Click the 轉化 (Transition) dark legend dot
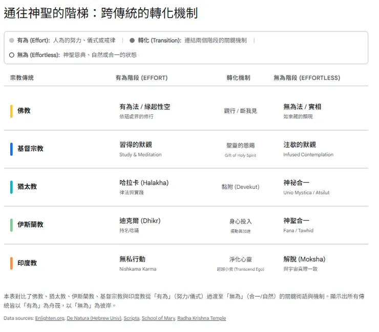 pos(132,40)
